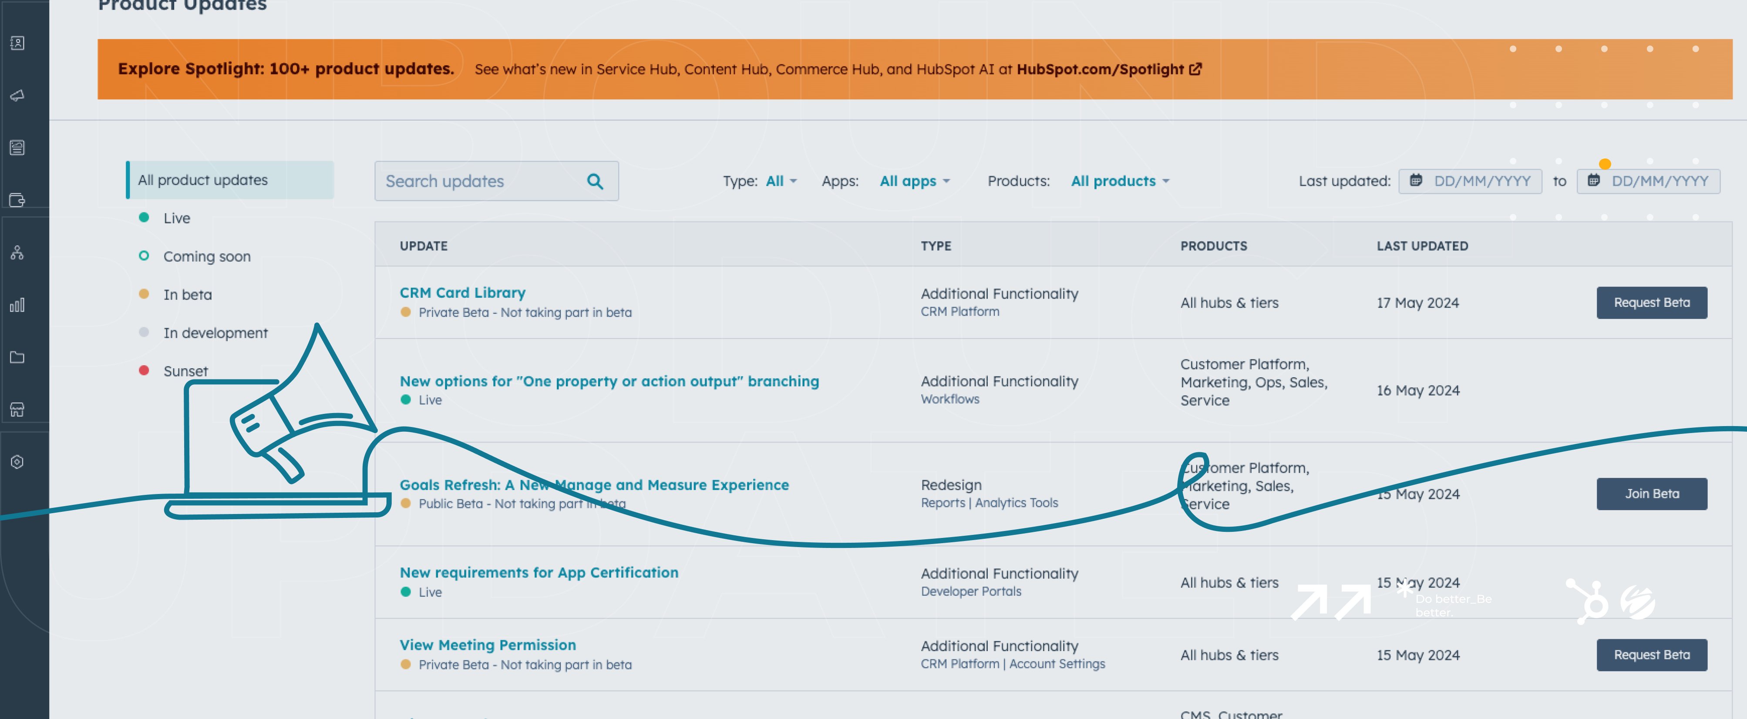Viewport: 1747px width, 719px height.
Task: Select the All product updates tab
Action: point(203,180)
